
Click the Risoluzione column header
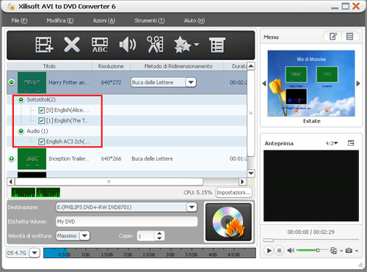point(111,66)
